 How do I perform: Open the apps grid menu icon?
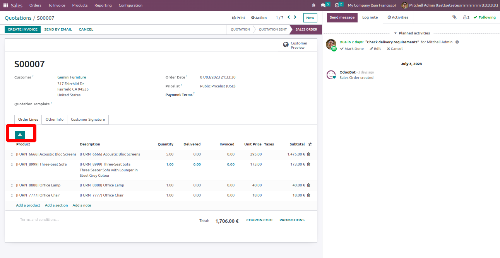5,5
